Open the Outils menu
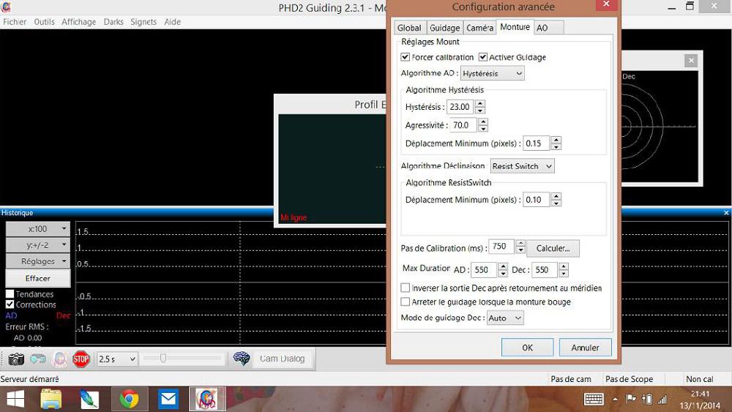Viewport: 732px width, 412px height. 44,22
